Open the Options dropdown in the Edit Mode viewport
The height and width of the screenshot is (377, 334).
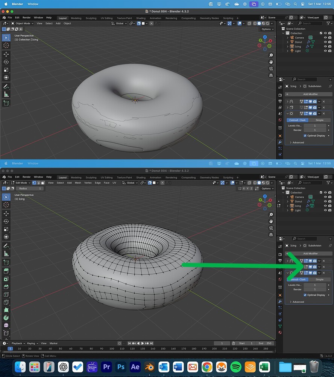267,188
